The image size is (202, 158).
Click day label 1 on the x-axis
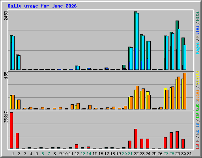pos(13,154)
